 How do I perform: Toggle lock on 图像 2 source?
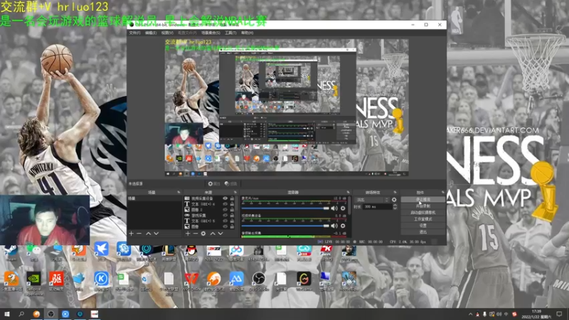point(232,210)
